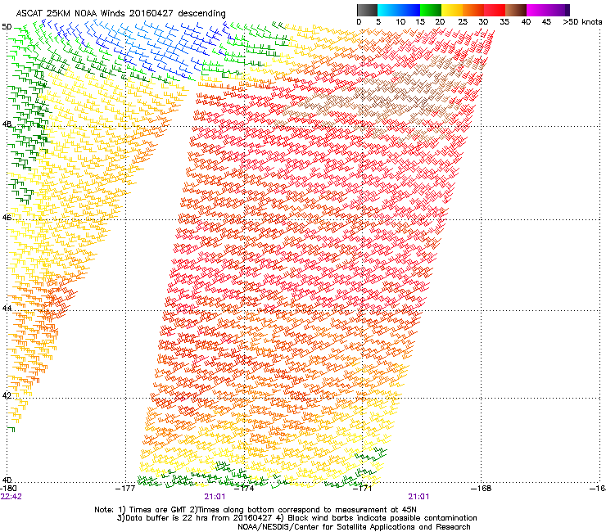The image size is (606, 532).
Task: Click the red 30-35 knots legend swatch
Action: point(495,10)
